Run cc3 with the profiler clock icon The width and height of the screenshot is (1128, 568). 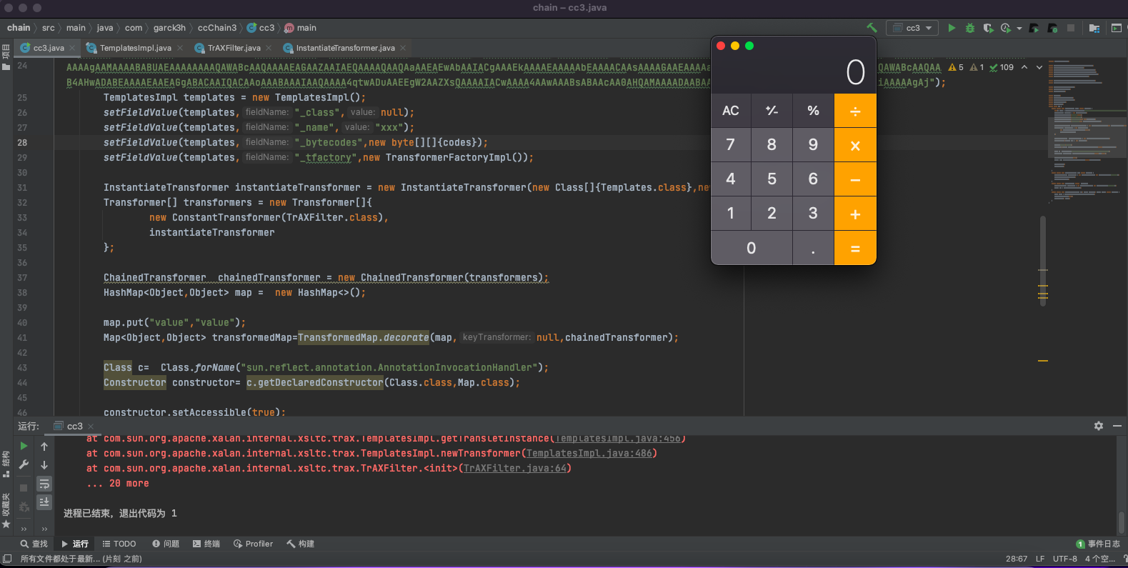(x=1006, y=28)
